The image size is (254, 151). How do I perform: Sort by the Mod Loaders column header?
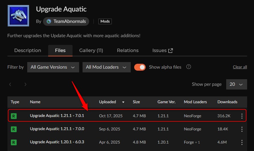click(x=195, y=102)
